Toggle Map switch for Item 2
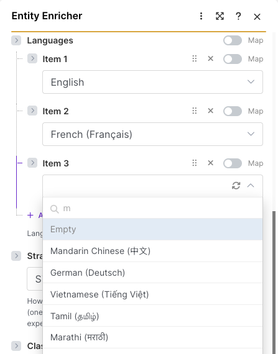The image size is (278, 354). tap(233, 111)
